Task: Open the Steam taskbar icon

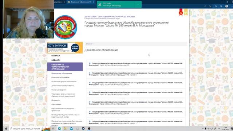Action: [x=83, y=128]
